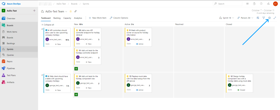This screenshot has height=110, width=280.
Task: Open taskboard settings gear icon
Action: (x=269, y=18)
